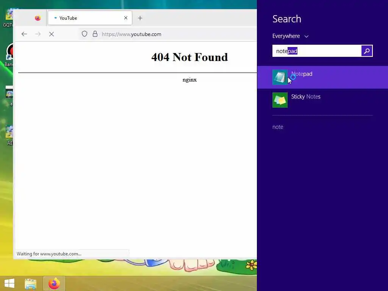Open the Windows Start button
The height and width of the screenshot is (291, 388).
(9, 283)
